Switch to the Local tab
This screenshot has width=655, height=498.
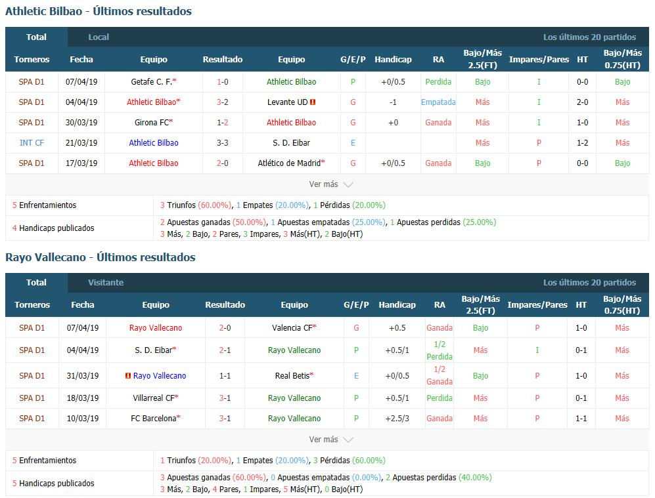99,37
